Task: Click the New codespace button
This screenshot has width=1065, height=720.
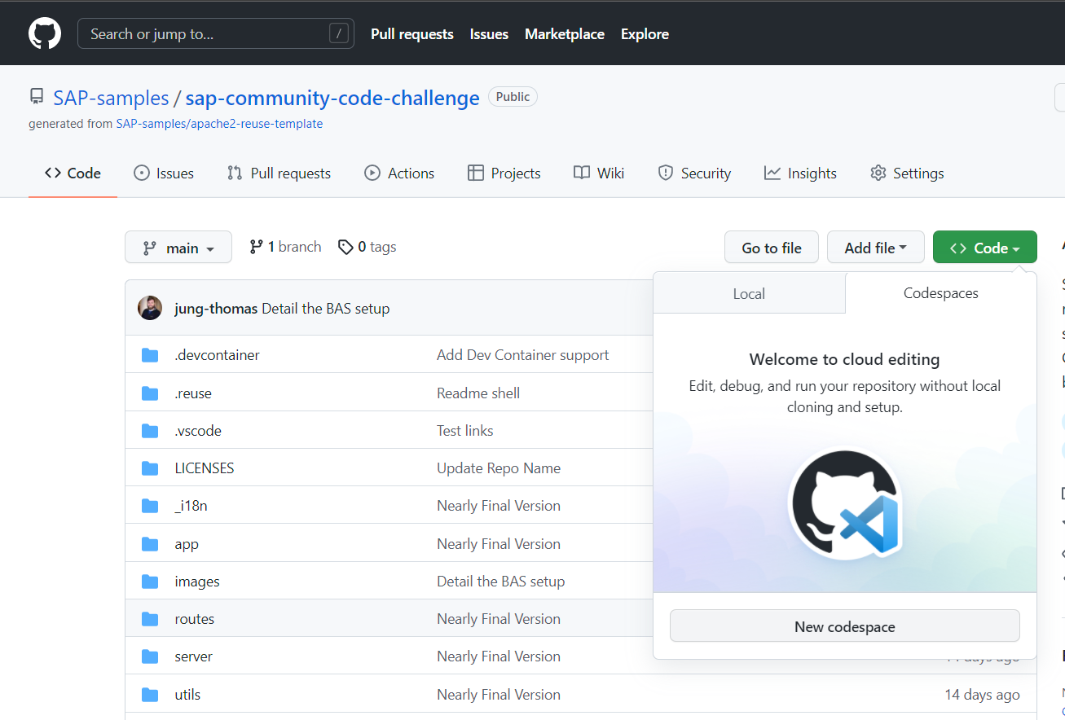Action: 845,626
